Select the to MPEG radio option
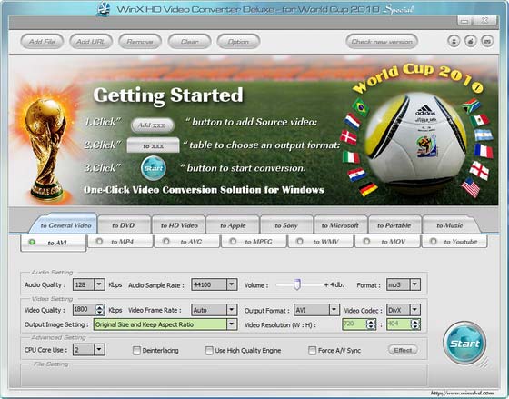This screenshot has width=509, height=399. 233,241
